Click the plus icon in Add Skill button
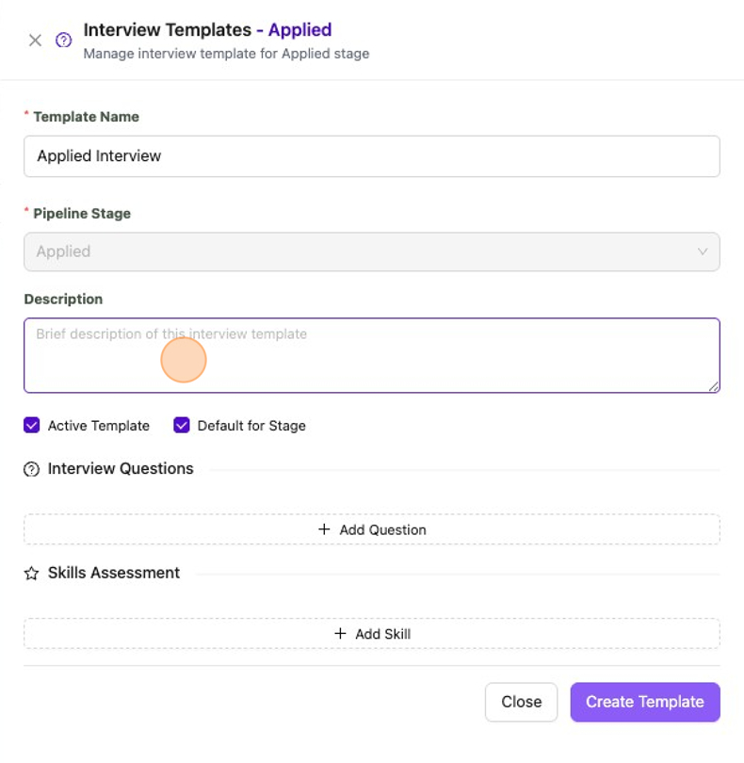744x763 pixels. (340, 633)
